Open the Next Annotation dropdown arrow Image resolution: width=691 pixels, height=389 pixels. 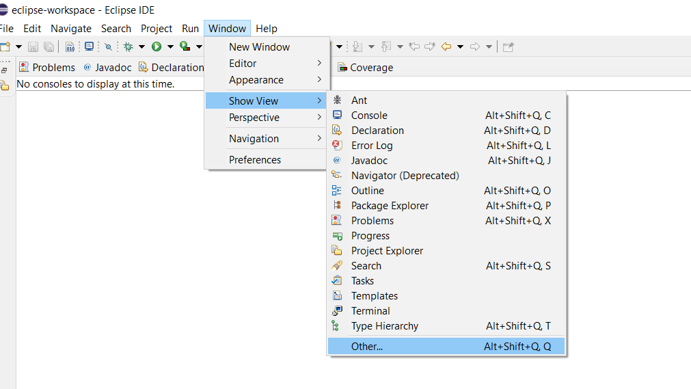click(371, 46)
